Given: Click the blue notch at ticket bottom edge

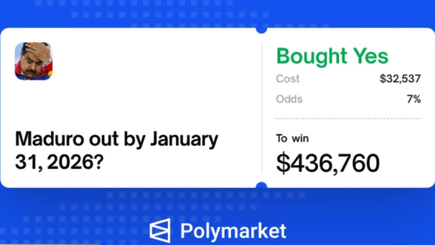Looking at the screenshot, I should pos(261,185).
